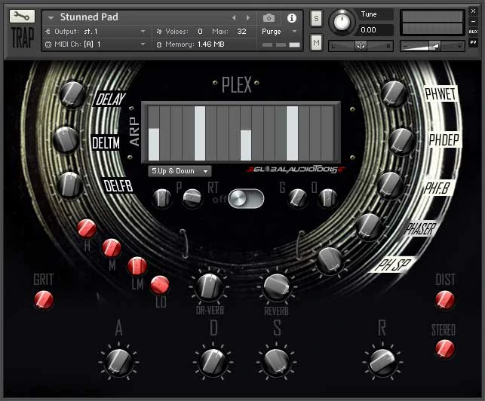Toggle the AUX sends button
The height and width of the screenshot is (401, 485).
click(473, 32)
